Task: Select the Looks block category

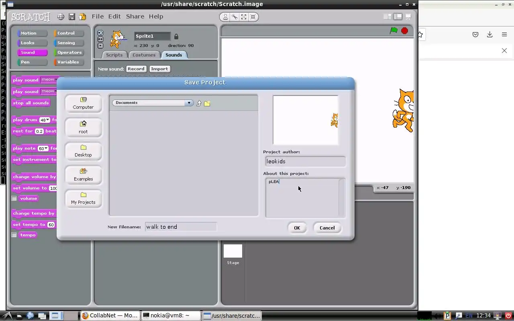Action: coord(32,43)
